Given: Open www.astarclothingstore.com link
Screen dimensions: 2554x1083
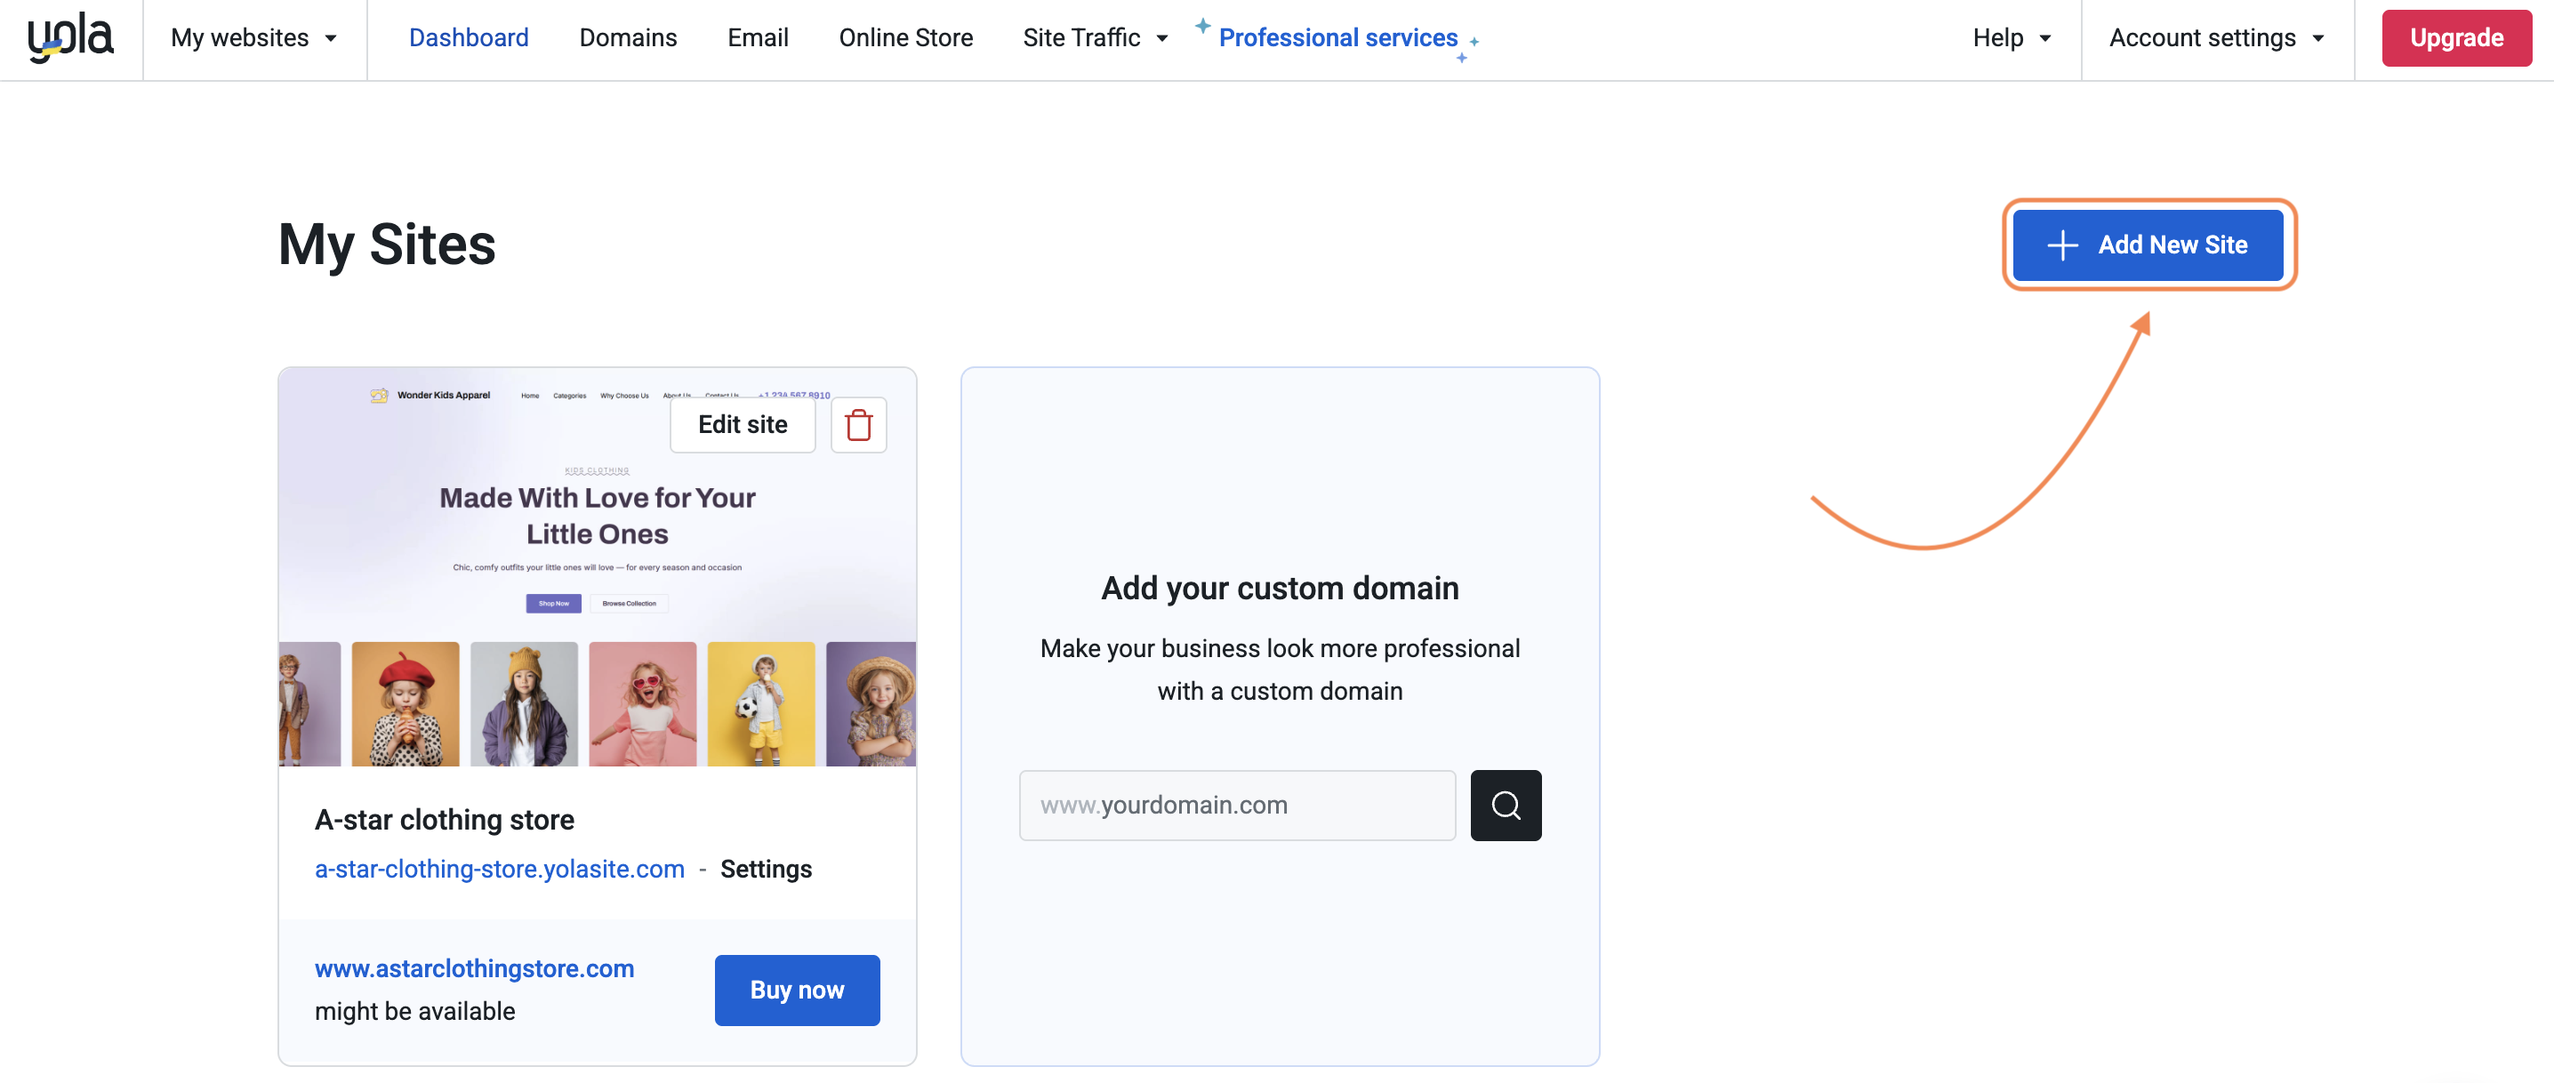Looking at the screenshot, I should (474, 968).
